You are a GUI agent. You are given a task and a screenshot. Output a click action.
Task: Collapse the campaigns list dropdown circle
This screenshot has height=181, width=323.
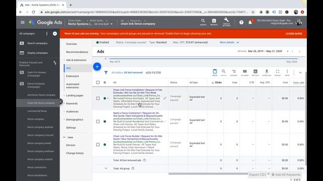pos(55,34)
